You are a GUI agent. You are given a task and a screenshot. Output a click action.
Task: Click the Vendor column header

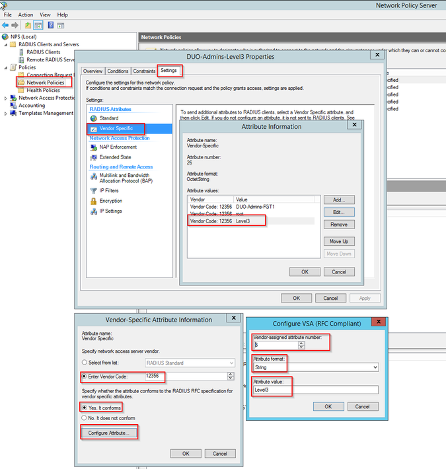pyautogui.click(x=211, y=199)
